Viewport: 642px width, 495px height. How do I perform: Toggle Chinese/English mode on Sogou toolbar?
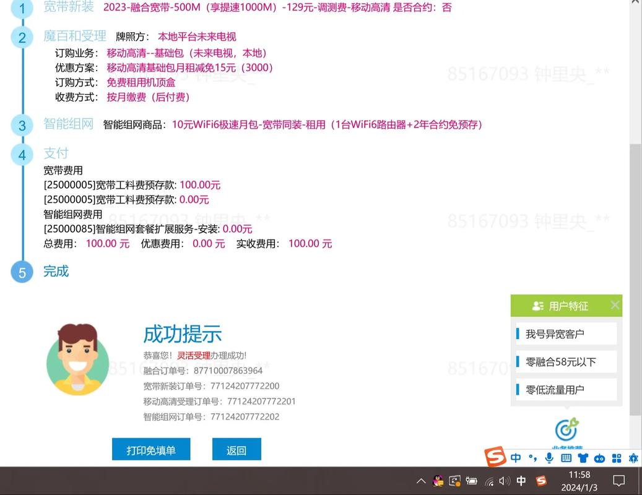click(x=516, y=458)
